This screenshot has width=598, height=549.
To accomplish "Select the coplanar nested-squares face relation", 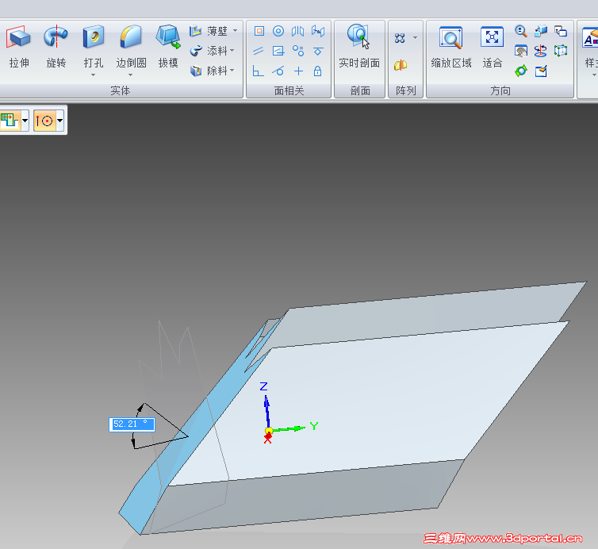I will 259,31.
